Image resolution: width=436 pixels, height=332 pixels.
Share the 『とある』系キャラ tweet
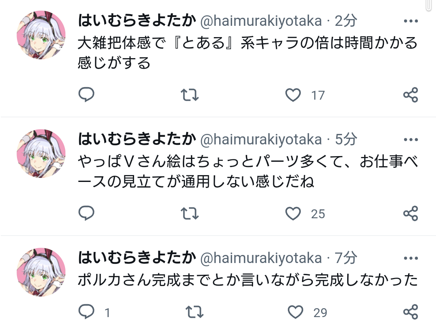coord(411,95)
